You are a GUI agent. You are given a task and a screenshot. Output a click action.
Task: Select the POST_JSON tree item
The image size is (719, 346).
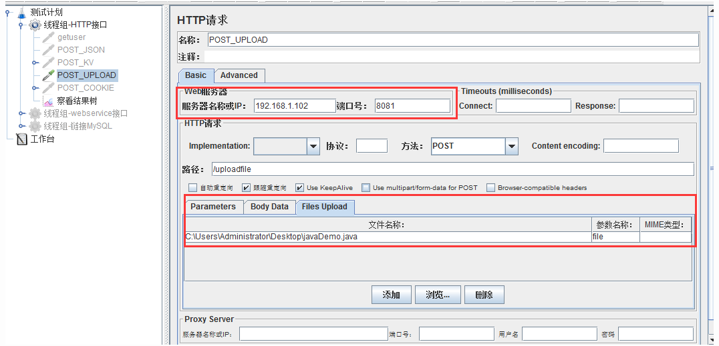point(81,50)
